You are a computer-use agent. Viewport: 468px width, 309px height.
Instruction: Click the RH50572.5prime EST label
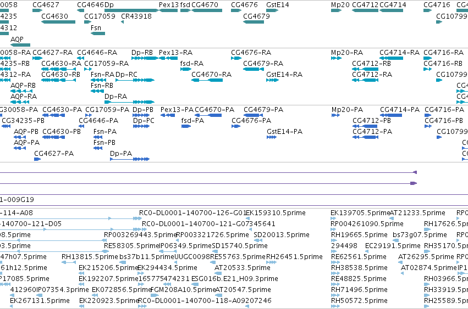359,301
